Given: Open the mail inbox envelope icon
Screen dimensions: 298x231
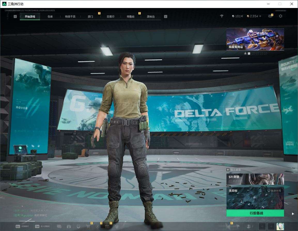Looking at the screenshot, I should pyautogui.click(x=270, y=16).
